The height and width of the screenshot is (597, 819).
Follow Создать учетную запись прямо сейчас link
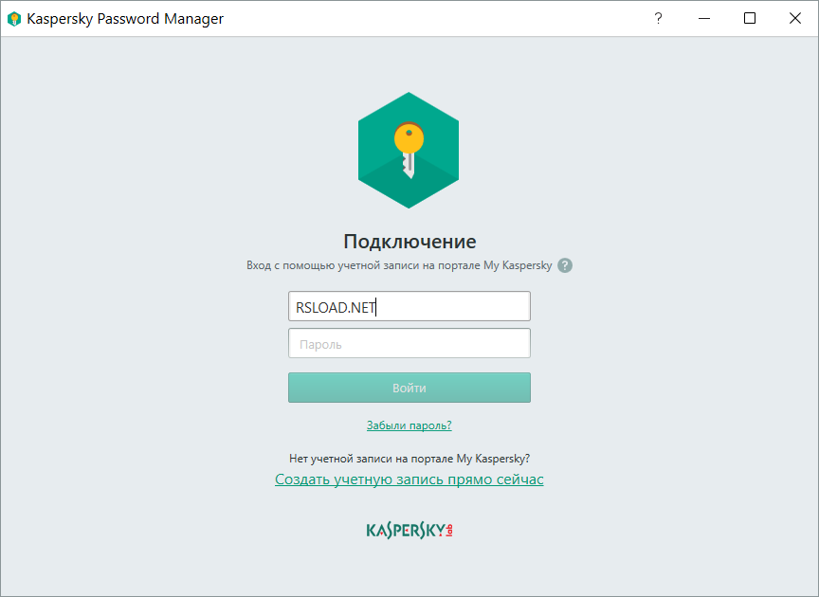[x=409, y=479]
